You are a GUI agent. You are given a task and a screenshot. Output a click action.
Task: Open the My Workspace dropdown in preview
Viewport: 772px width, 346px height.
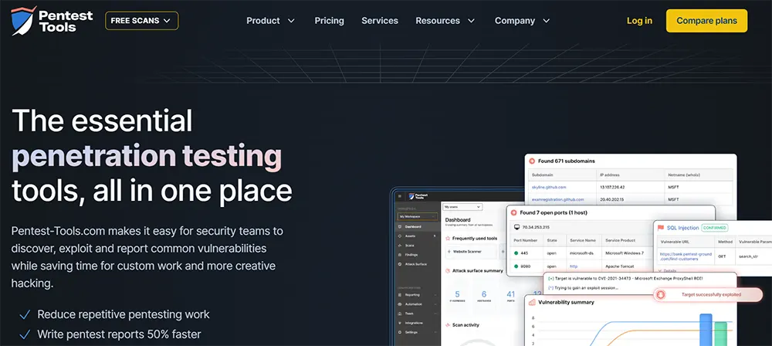pos(418,216)
